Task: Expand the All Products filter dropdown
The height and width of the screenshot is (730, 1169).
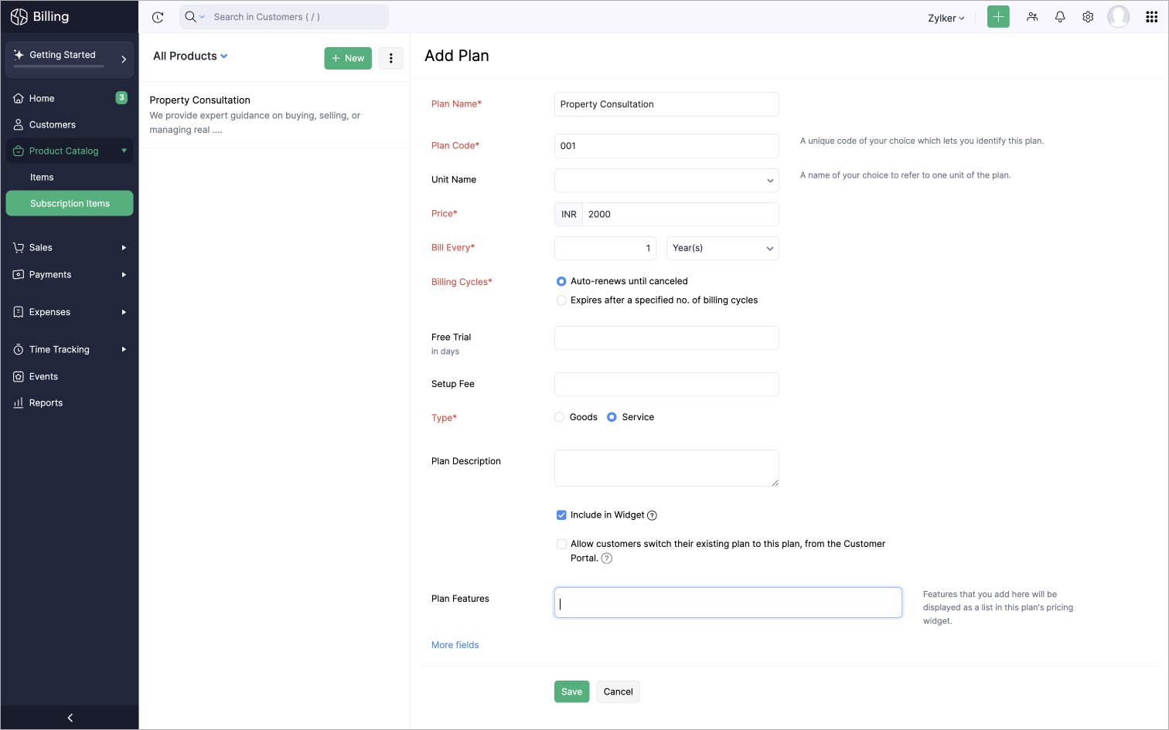Action: point(190,56)
